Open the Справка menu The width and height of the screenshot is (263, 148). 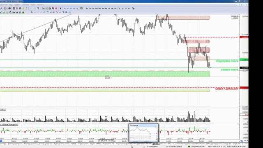click(x=40, y=5)
